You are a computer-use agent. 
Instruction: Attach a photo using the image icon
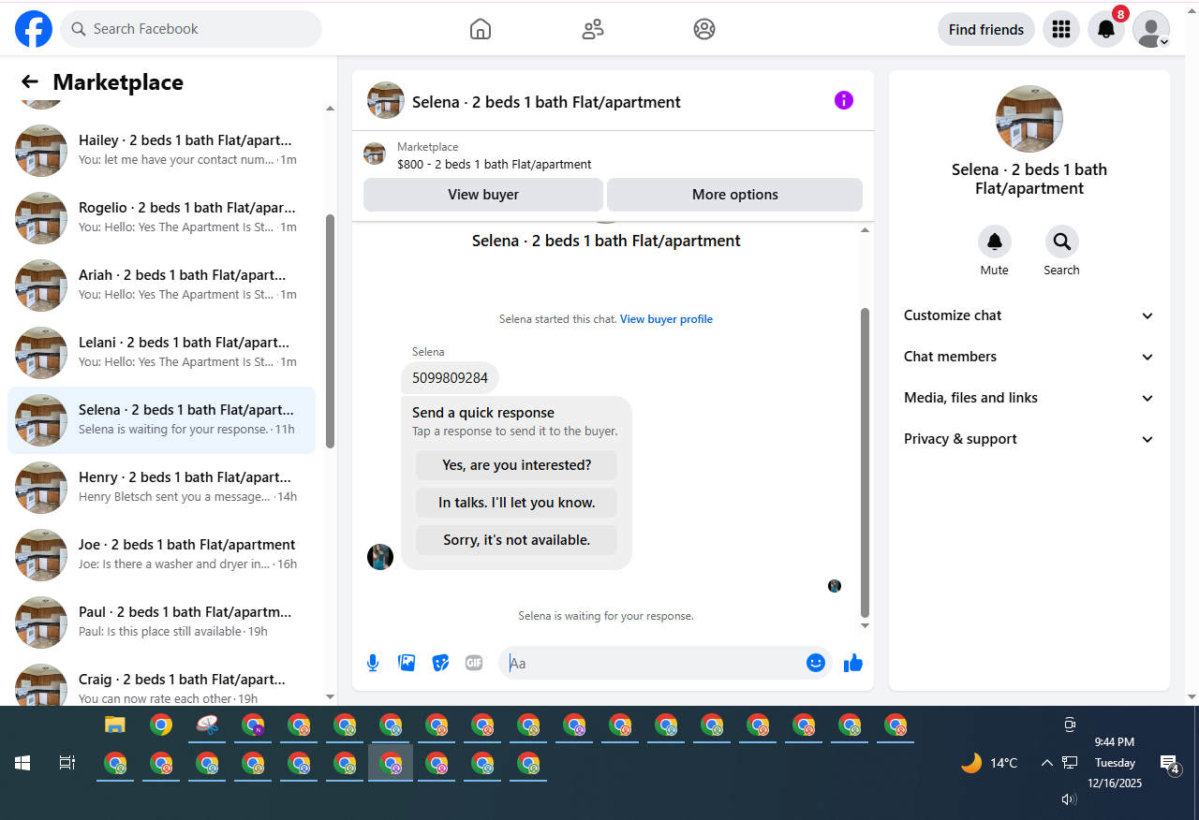pos(407,663)
